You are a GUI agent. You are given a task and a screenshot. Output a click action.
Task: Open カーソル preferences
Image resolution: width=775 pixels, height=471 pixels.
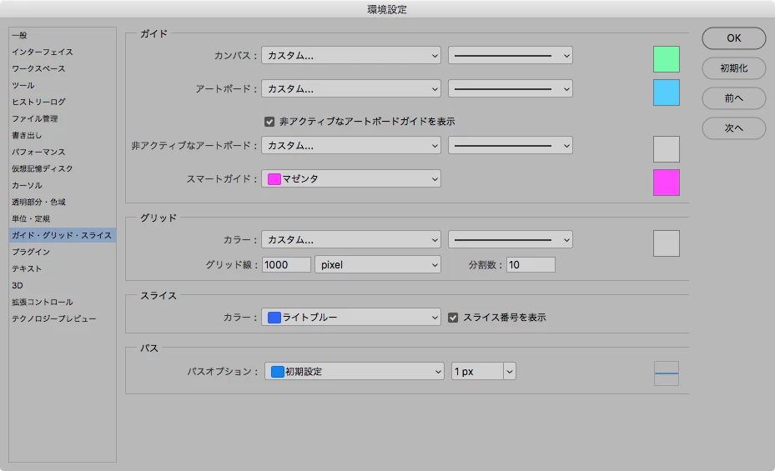[27, 186]
